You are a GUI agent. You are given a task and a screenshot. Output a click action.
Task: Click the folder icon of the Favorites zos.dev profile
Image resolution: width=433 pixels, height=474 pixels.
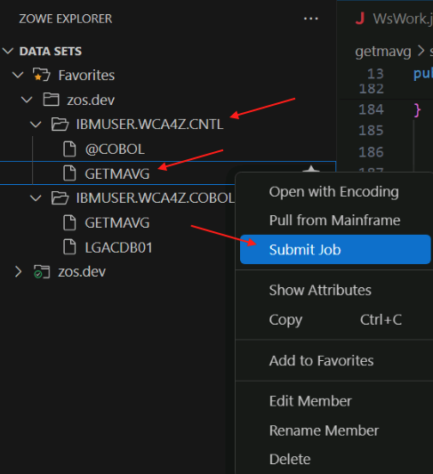click(51, 100)
